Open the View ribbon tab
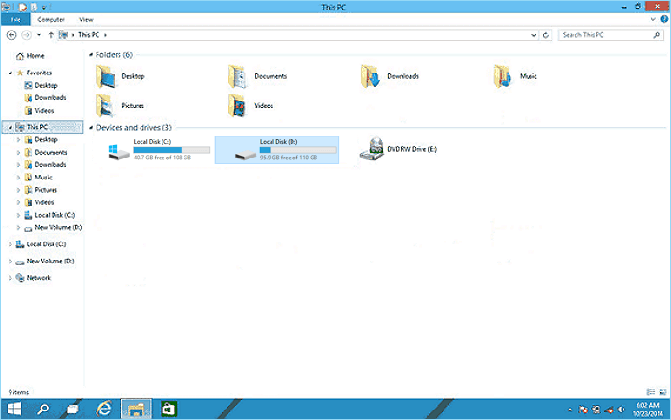This screenshot has width=671, height=420. 86,19
